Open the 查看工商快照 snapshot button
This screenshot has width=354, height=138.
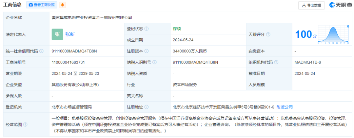point(42,5)
